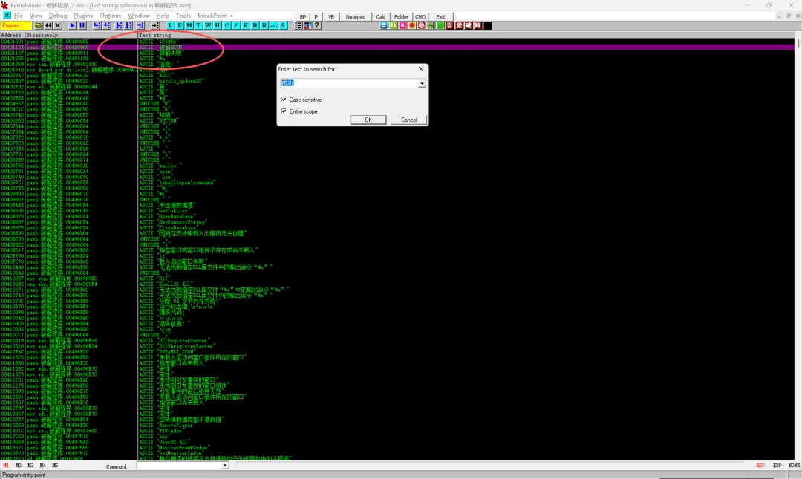Click the BP toolbar button
The height and width of the screenshot is (479, 802).
click(x=303, y=17)
